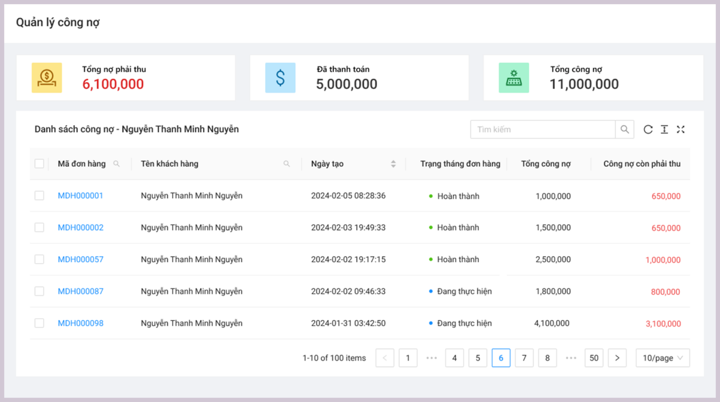
Task: Check the box for order MDH000002
Action: pyautogui.click(x=39, y=227)
